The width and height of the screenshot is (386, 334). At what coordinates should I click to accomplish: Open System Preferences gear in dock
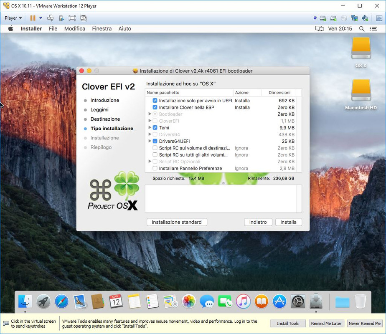point(298,301)
